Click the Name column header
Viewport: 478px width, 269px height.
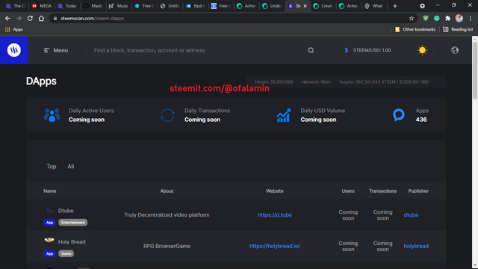point(50,191)
